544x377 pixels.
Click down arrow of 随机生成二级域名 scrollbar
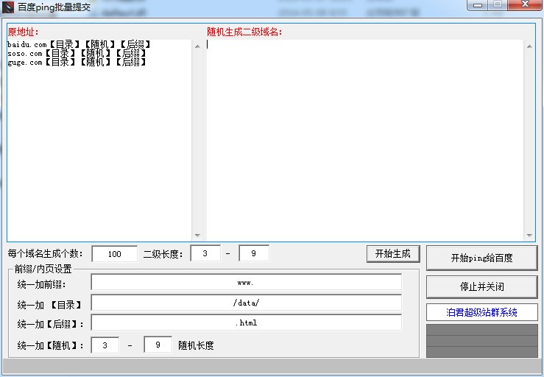point(529,235)
